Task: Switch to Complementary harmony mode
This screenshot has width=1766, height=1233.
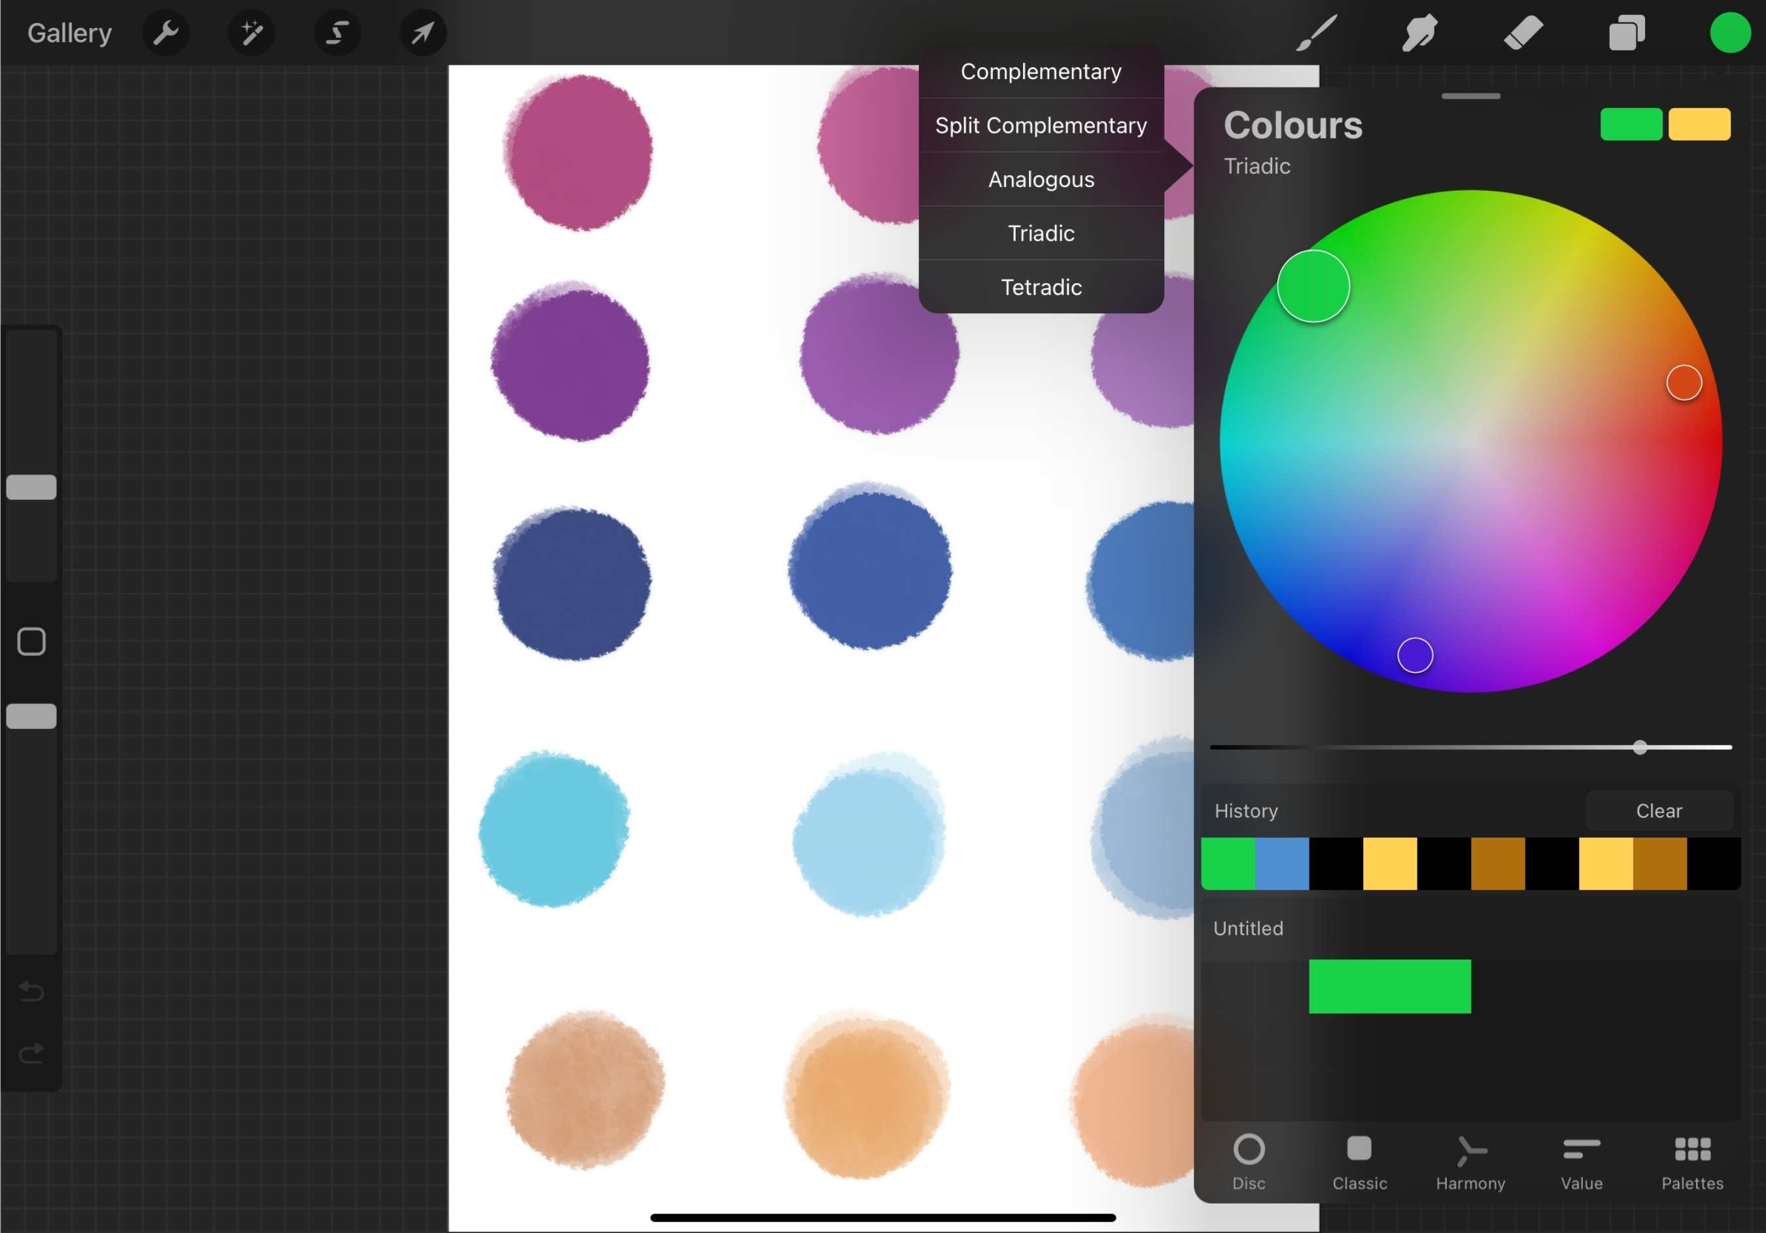Action: click(1041, 71)
